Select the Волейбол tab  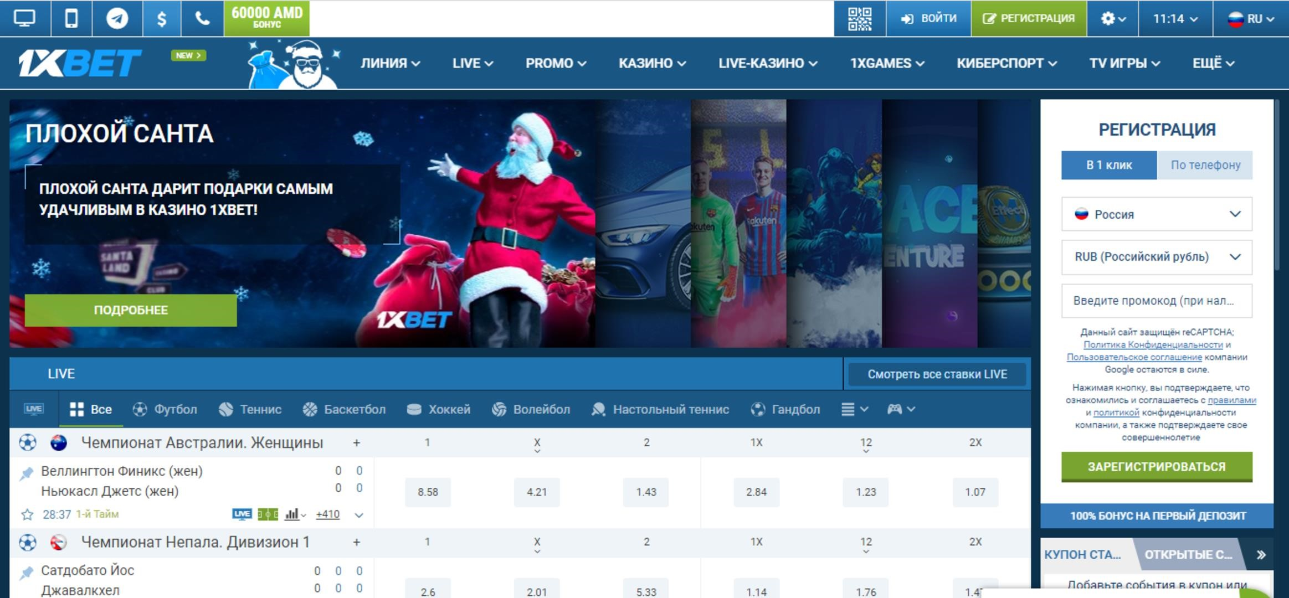tap(531, 409)
